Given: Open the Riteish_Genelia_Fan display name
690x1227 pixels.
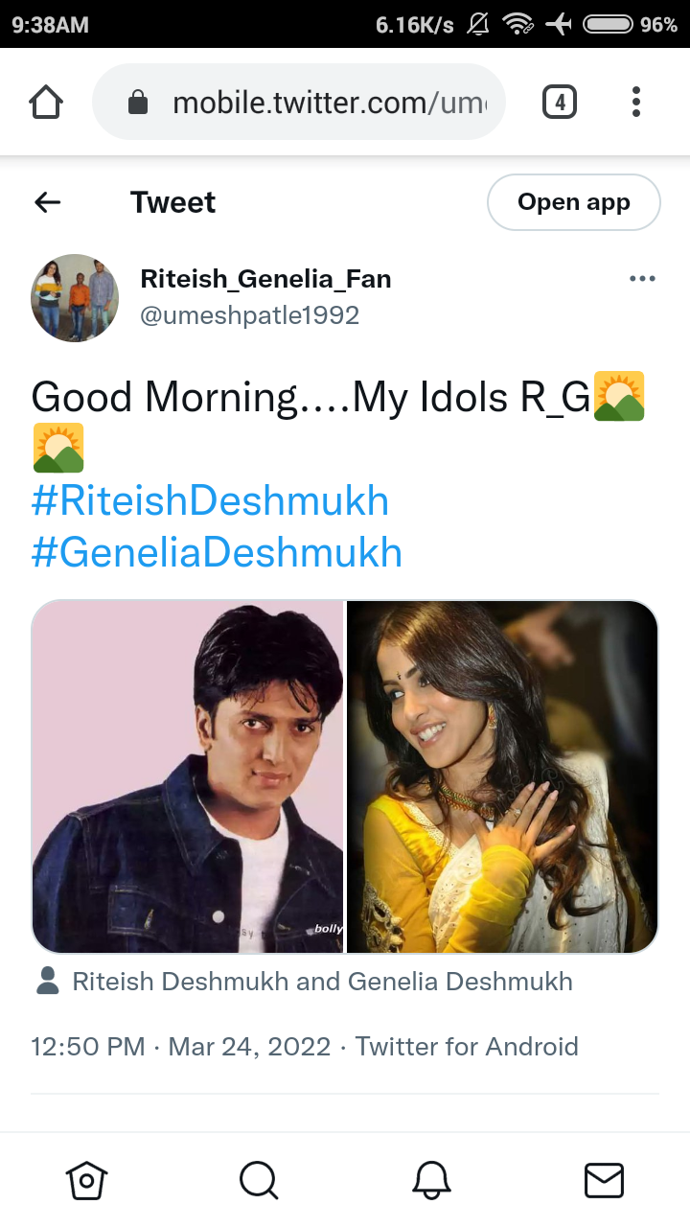Looking at the screenshot, I should [x=265, y=279].
